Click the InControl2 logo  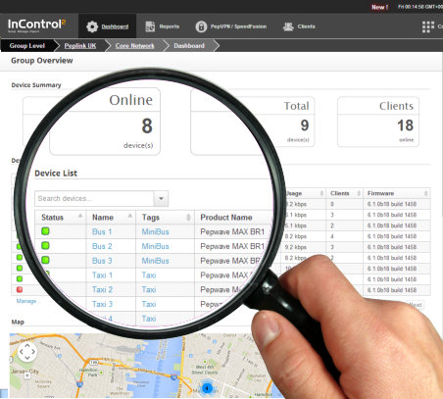[x=37, y=25]
